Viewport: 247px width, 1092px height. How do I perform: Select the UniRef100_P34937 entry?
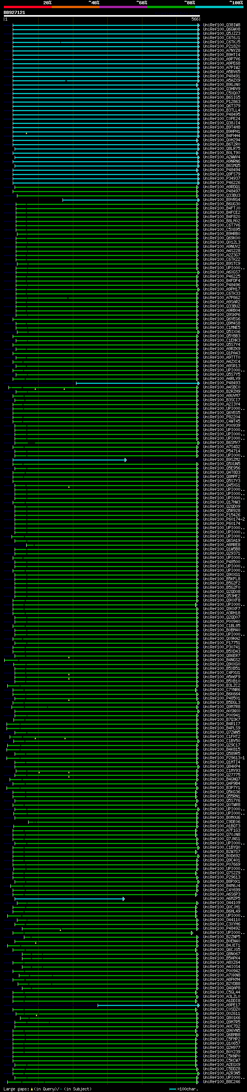222,179
